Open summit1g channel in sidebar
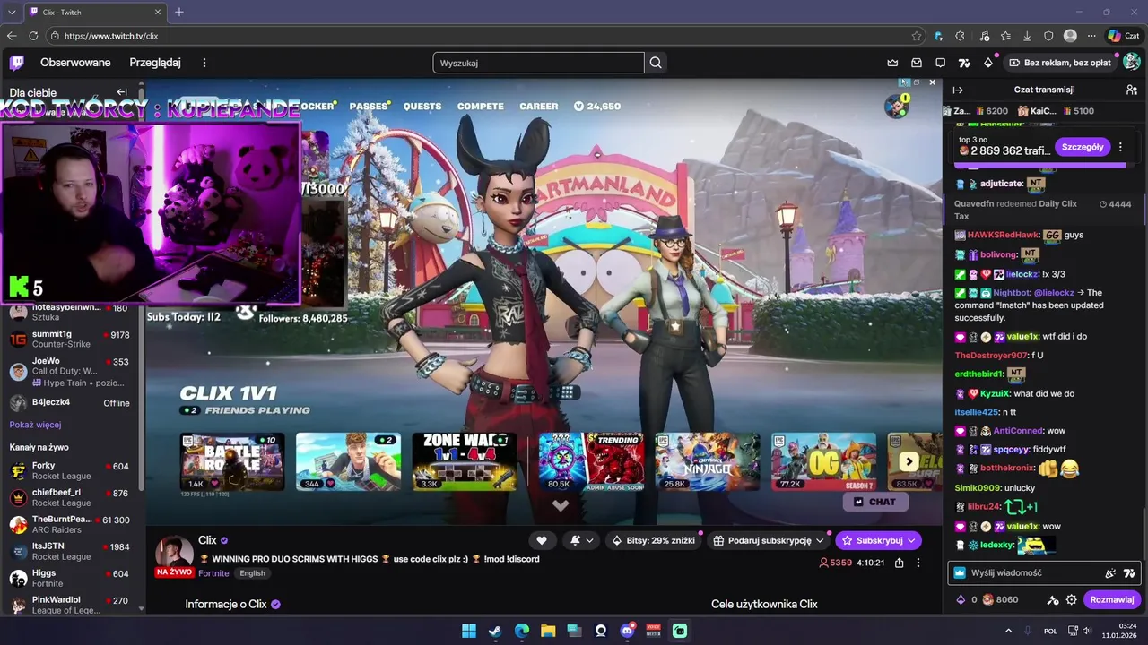This screenshot has height=645, width=1148. [x=70, y=339]
